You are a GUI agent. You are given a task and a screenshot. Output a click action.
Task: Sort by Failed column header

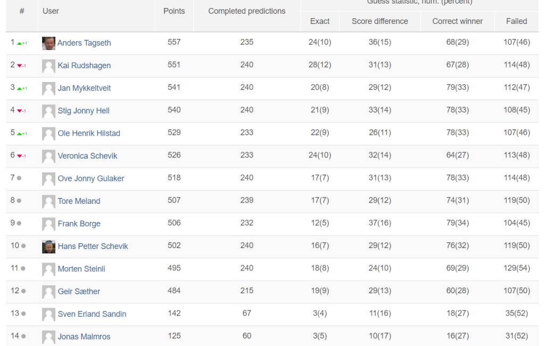516,21
